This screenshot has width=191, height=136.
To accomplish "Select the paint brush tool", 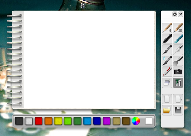I will [167, 50].
